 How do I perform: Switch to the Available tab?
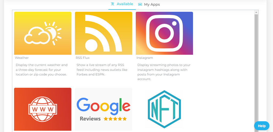tap(122, 4)
